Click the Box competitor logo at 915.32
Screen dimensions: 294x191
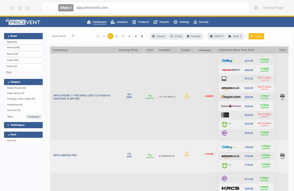[x=224, y=78]
